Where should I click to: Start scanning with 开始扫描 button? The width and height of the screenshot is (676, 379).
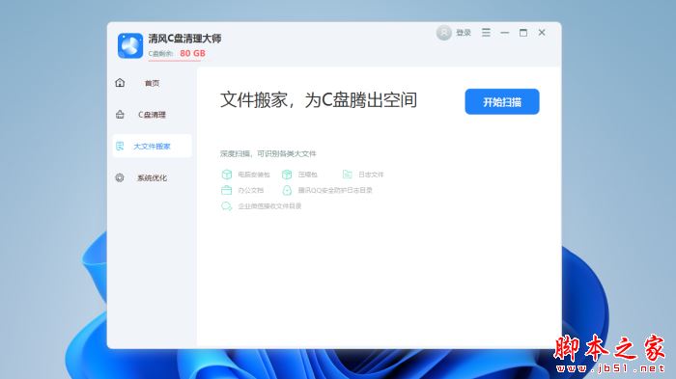[502, 101]
